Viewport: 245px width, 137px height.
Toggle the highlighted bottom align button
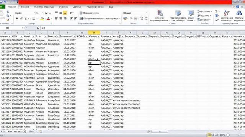coord(65,13)
